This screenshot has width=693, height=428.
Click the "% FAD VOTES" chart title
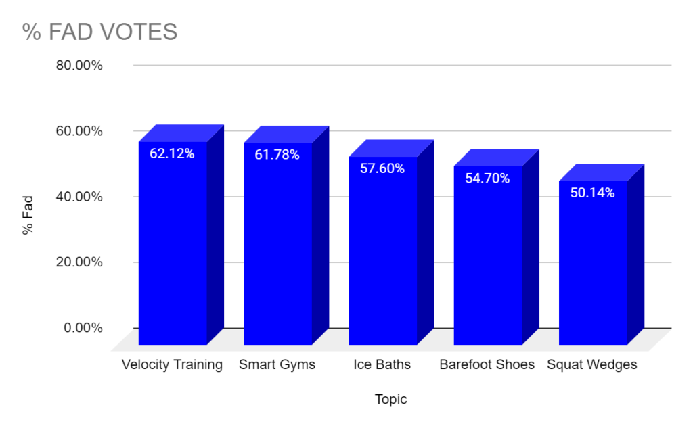(x=100, y=32)
